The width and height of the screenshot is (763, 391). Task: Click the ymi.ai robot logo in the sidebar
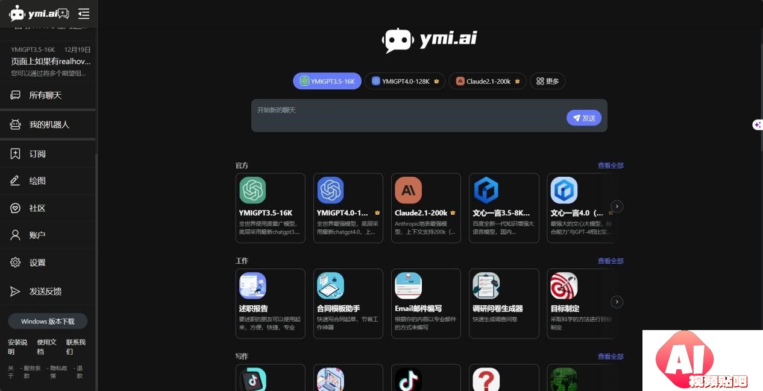click(33, 13)
